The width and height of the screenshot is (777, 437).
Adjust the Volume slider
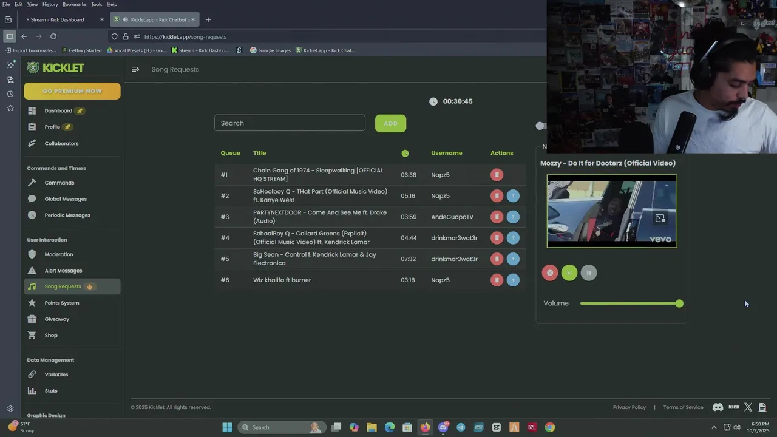631,303
